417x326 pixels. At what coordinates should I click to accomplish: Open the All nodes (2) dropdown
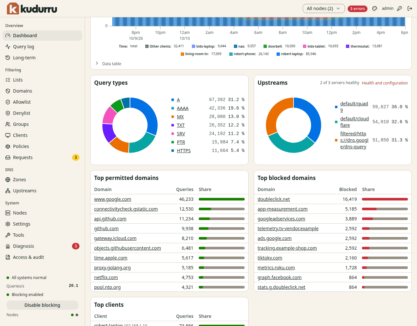tap(324, 8)
